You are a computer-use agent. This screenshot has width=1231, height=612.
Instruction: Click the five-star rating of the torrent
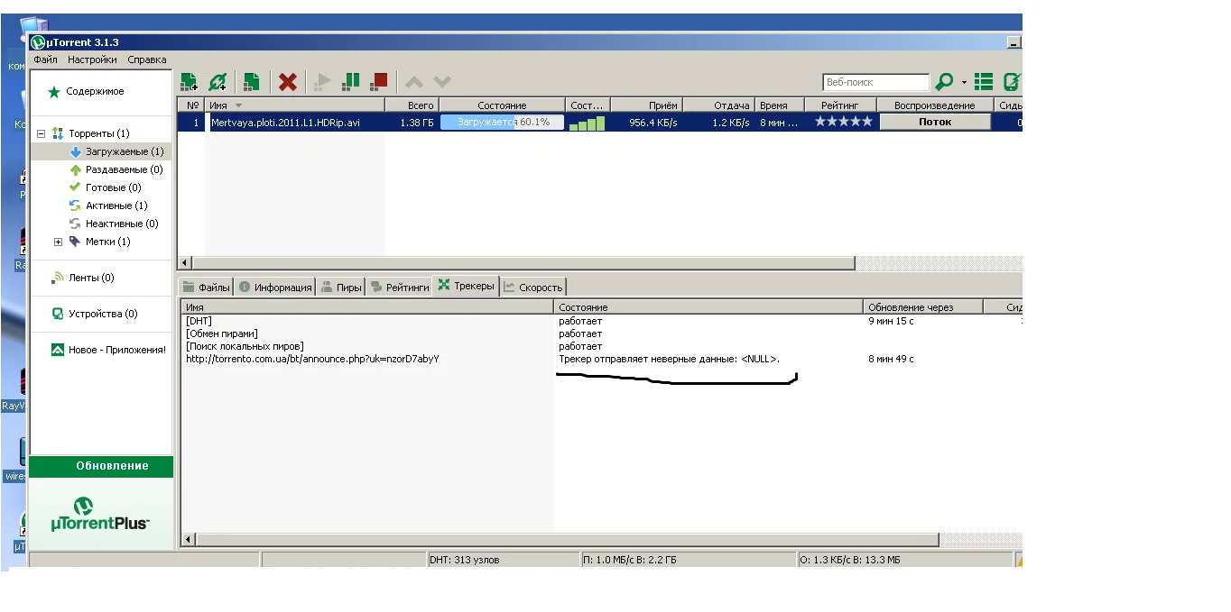[x=844, y=122]
